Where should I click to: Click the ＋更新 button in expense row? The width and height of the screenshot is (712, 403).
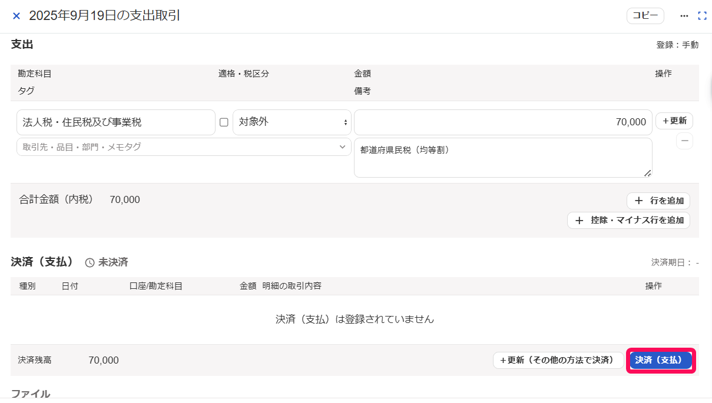tap(674, 121)
